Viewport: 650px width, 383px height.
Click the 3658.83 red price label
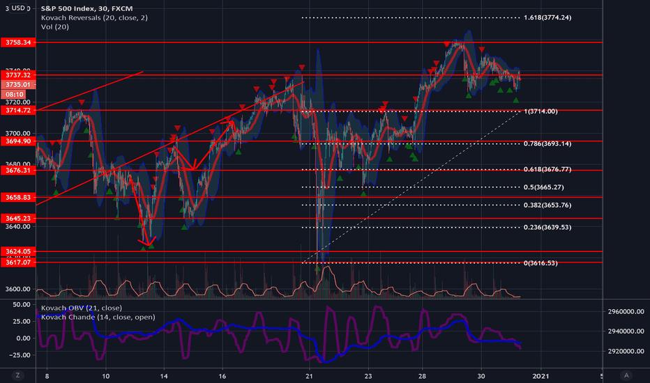18,198
